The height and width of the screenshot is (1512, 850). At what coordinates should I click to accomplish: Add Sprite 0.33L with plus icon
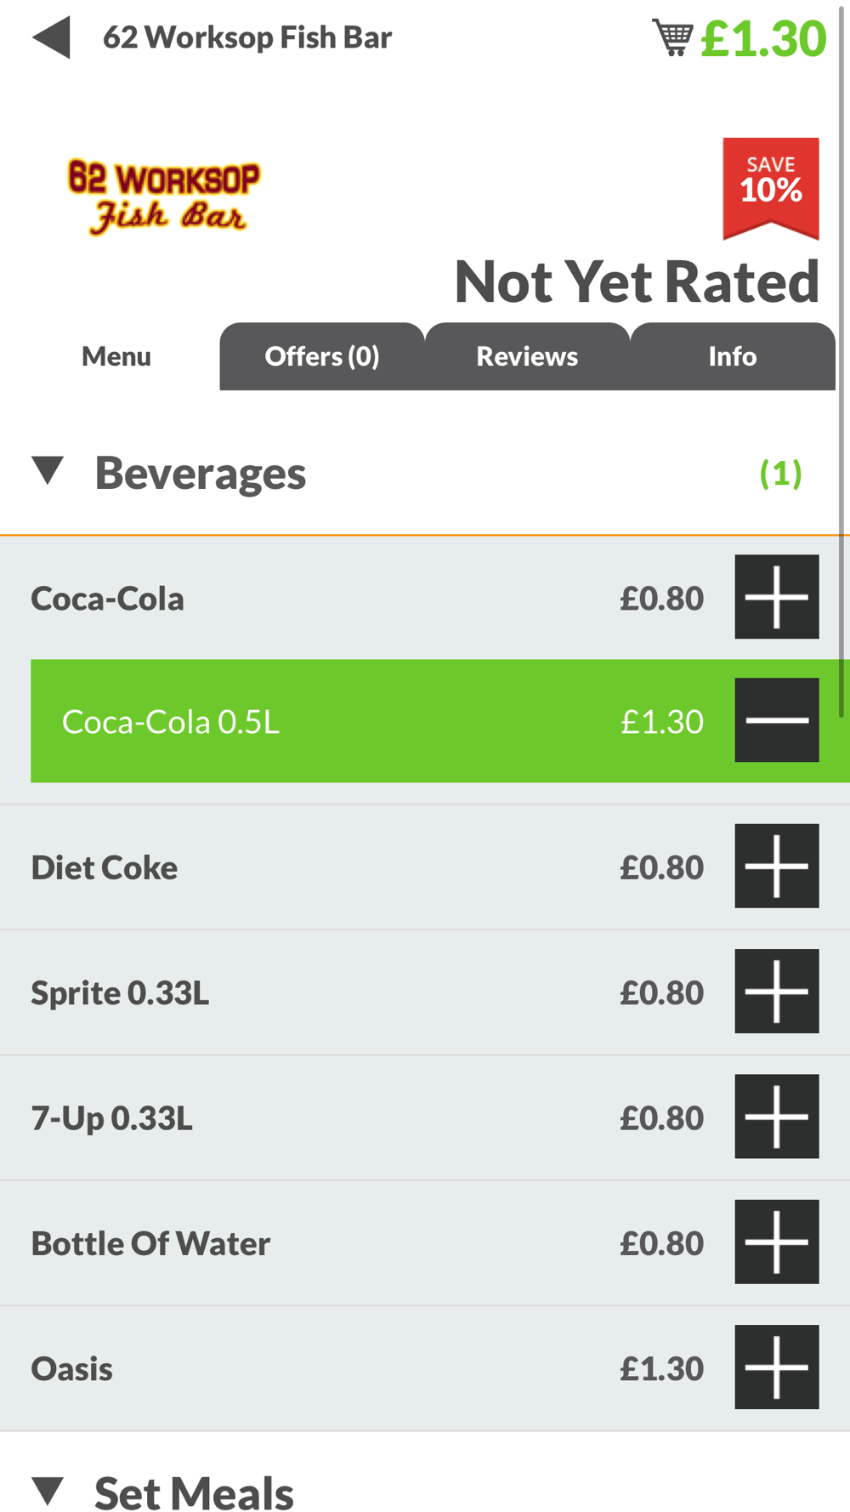pyautogui.click(x=777, y=992)
